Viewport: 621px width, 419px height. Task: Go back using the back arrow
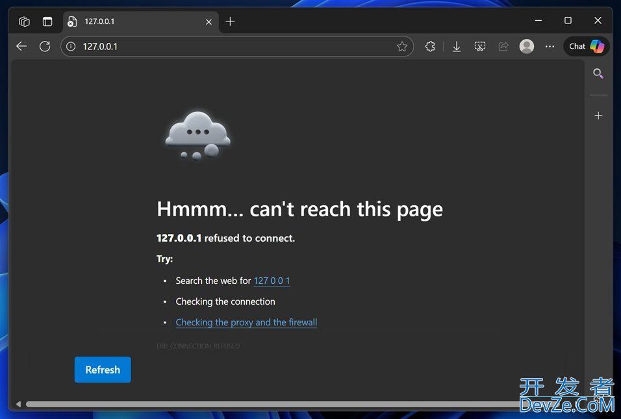(x=21, y=46)
